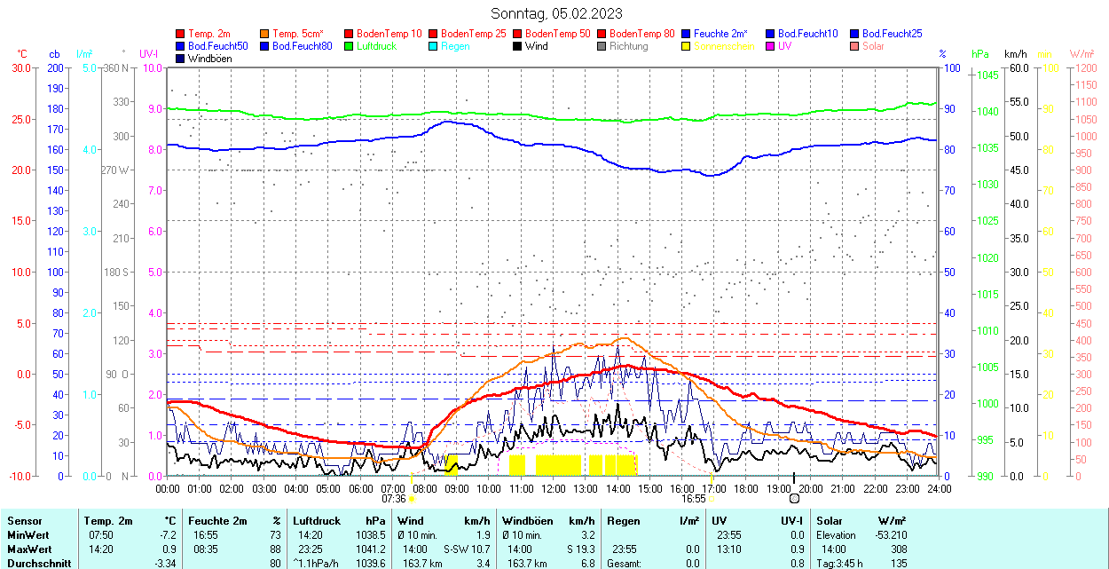
Task: Click the 12:00 label on time axis
Action: [553, 488]
